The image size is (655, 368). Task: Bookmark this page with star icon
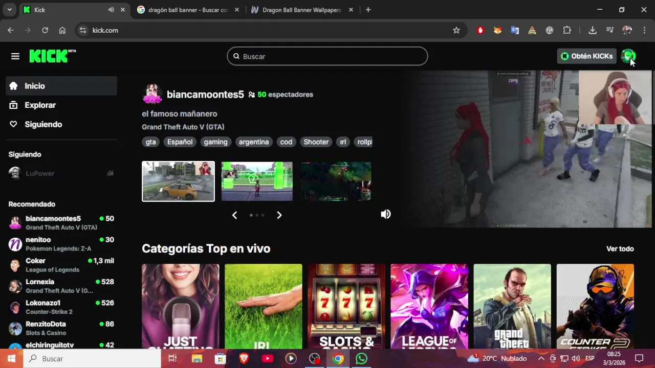[456, 30]
